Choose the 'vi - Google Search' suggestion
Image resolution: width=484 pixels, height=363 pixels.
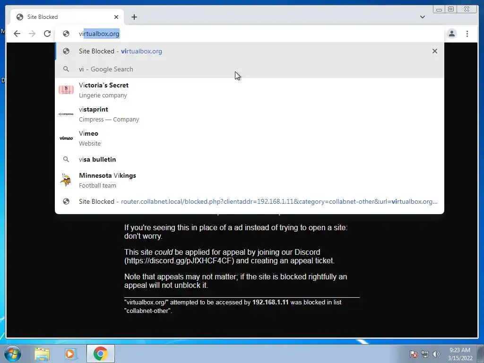[x=250, y=69]
